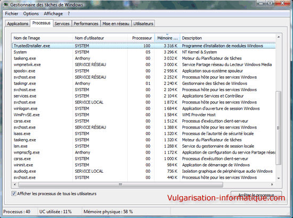Click the 3 032 K memory value
The height and width of the screenshot is (218, 293).
point(170,58)
